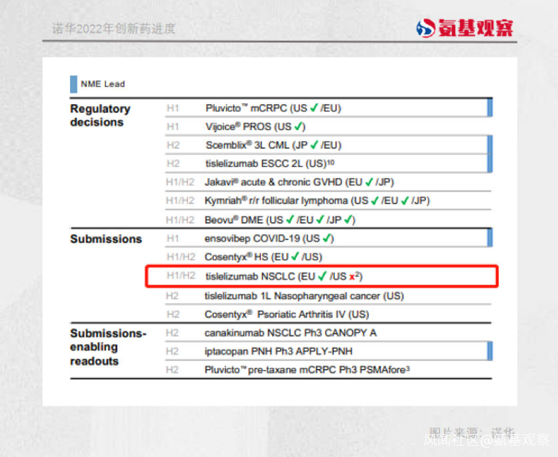Click the blue NME bar beside iptacopan row
The image size is (558, 457).
pyautogui.click(x=490, y=351)
